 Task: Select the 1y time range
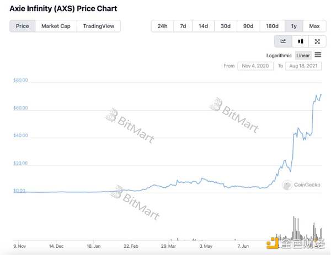click(x=293, y=26)
